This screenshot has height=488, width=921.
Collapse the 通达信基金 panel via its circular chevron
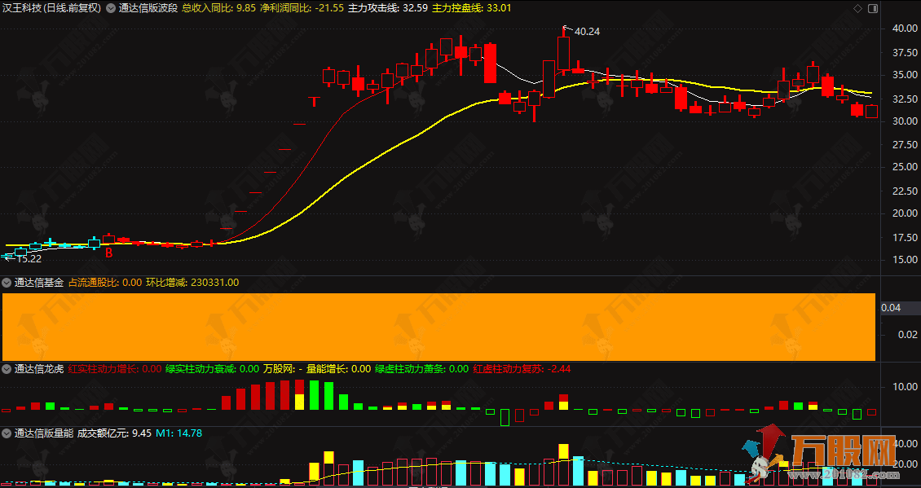(x=8, y=280)
